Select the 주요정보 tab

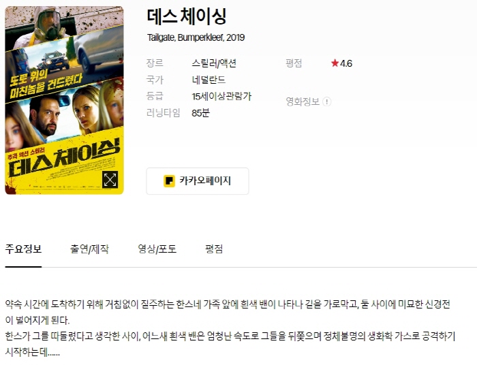click(23, 249)
